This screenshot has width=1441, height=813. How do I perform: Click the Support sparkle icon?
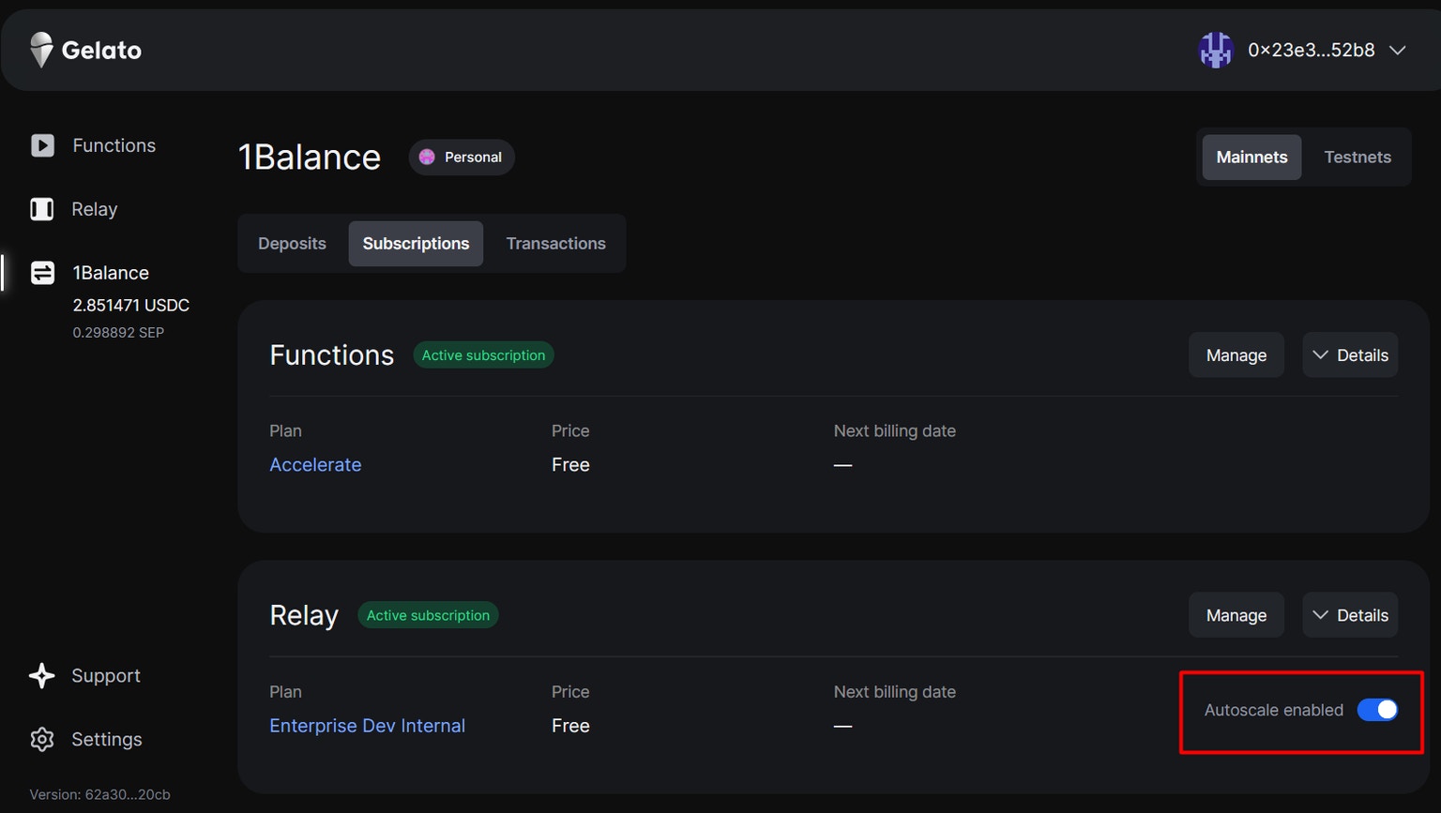[42, 675]
